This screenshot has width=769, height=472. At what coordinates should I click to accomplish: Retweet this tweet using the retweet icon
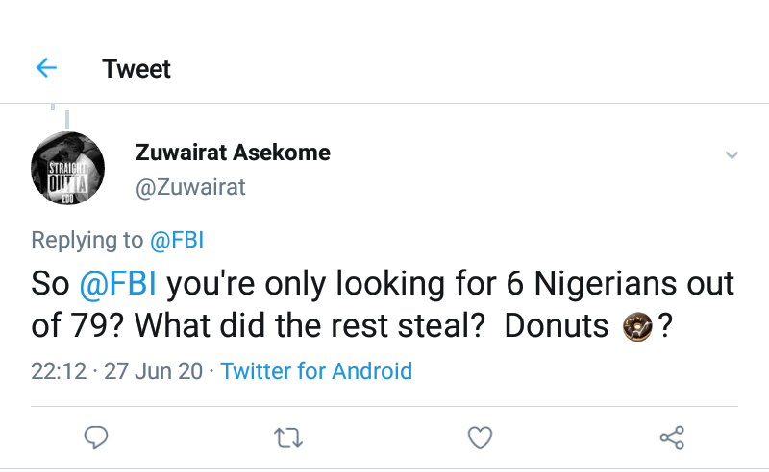tap(287, 438)
